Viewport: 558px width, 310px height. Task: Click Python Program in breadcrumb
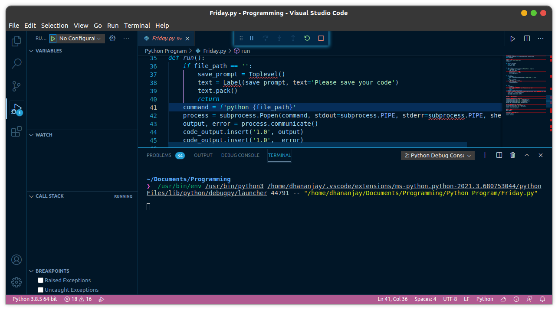[166, 51]
